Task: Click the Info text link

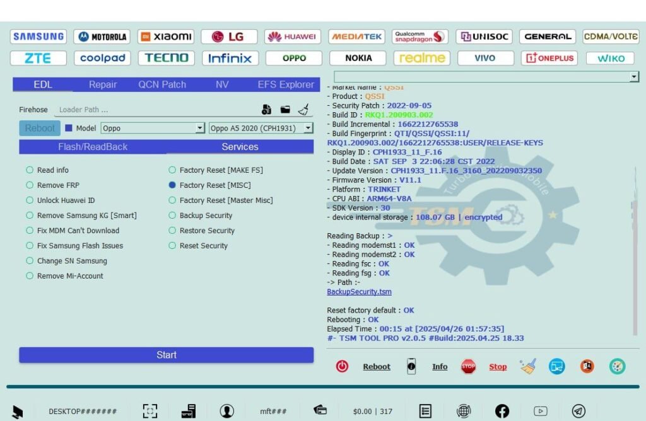Action: [x=440, y=366]
